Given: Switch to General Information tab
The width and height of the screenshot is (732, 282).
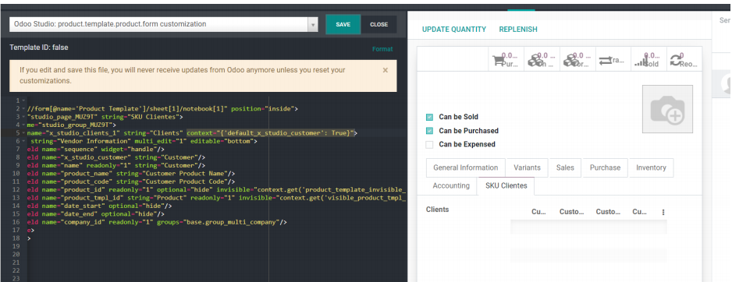Looking at the screenshot, I should [465, 167].
